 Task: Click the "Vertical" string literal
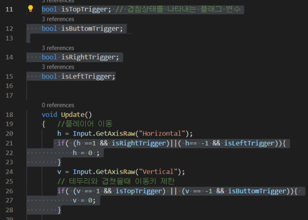158,172
